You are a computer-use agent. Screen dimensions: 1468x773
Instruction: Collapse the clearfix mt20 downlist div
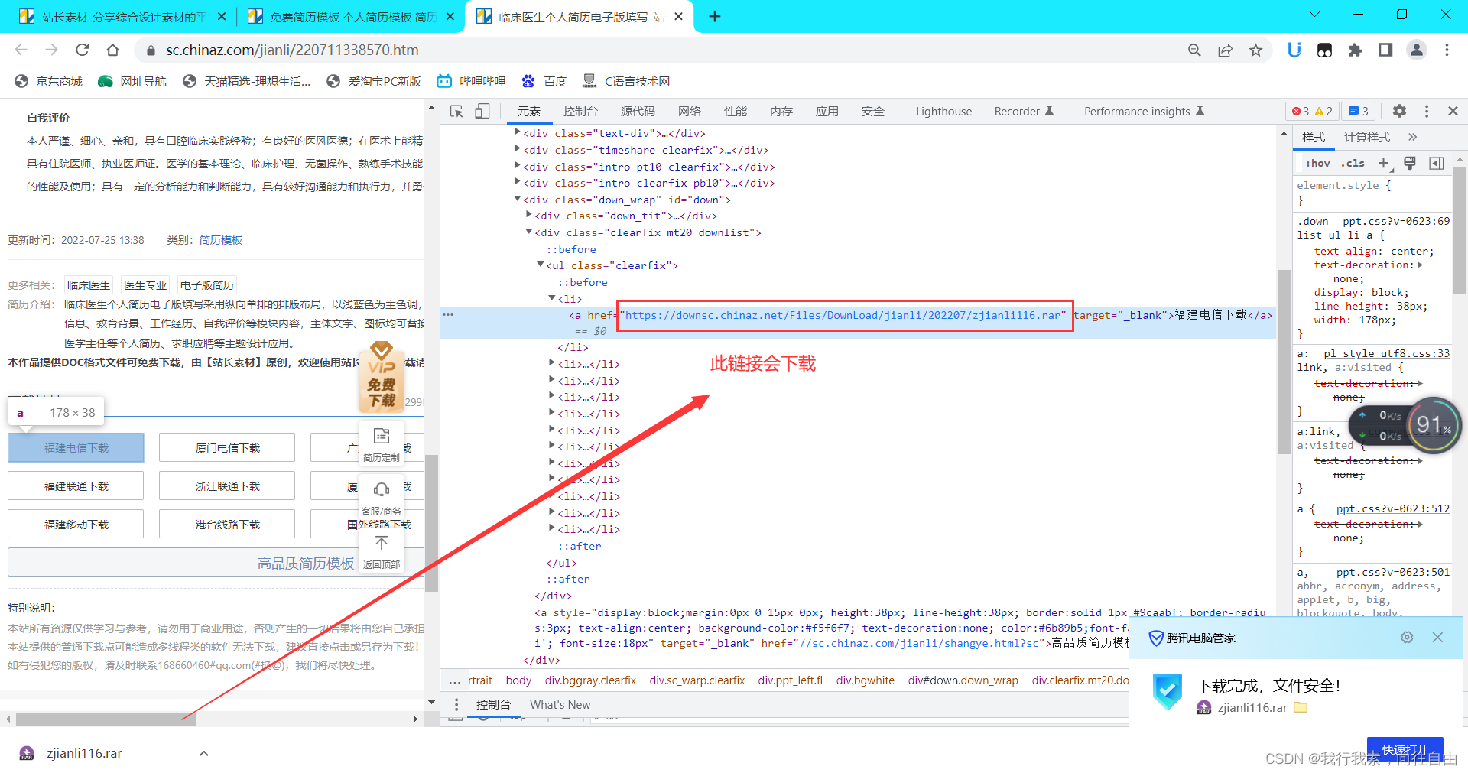pos(529,232)
